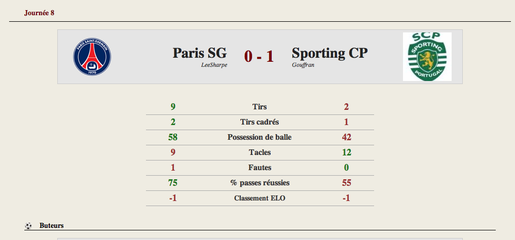Click the Sporting CP club crest
Image resolution: width=515 pixels, height=240 pixels.
427,57
